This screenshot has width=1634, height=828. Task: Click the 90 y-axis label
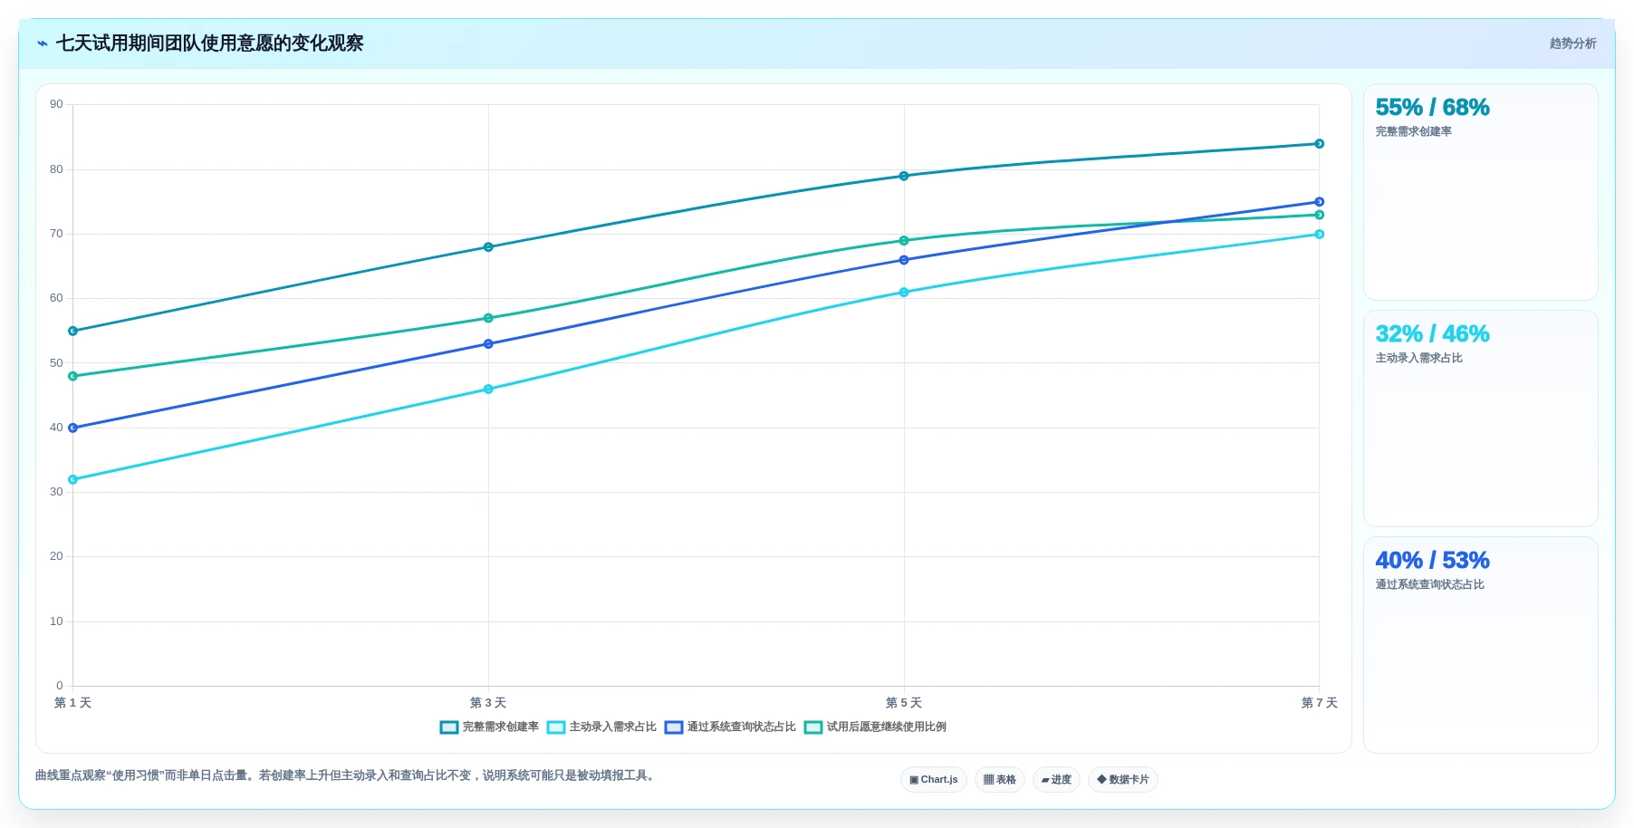56,104
